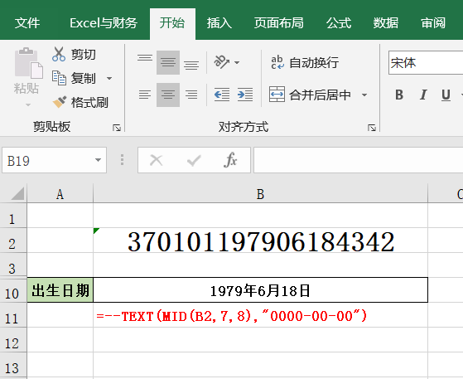Expand the Merge and Center dropdown arrow

coord(364,95)
